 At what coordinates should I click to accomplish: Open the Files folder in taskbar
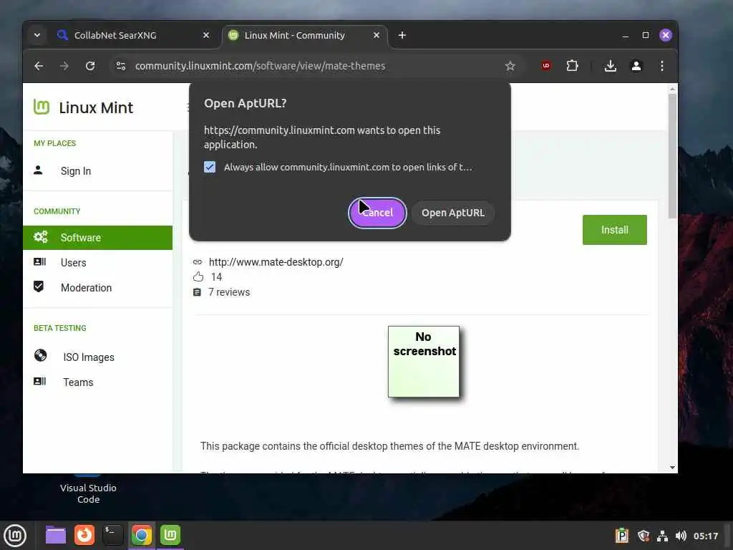56,535
